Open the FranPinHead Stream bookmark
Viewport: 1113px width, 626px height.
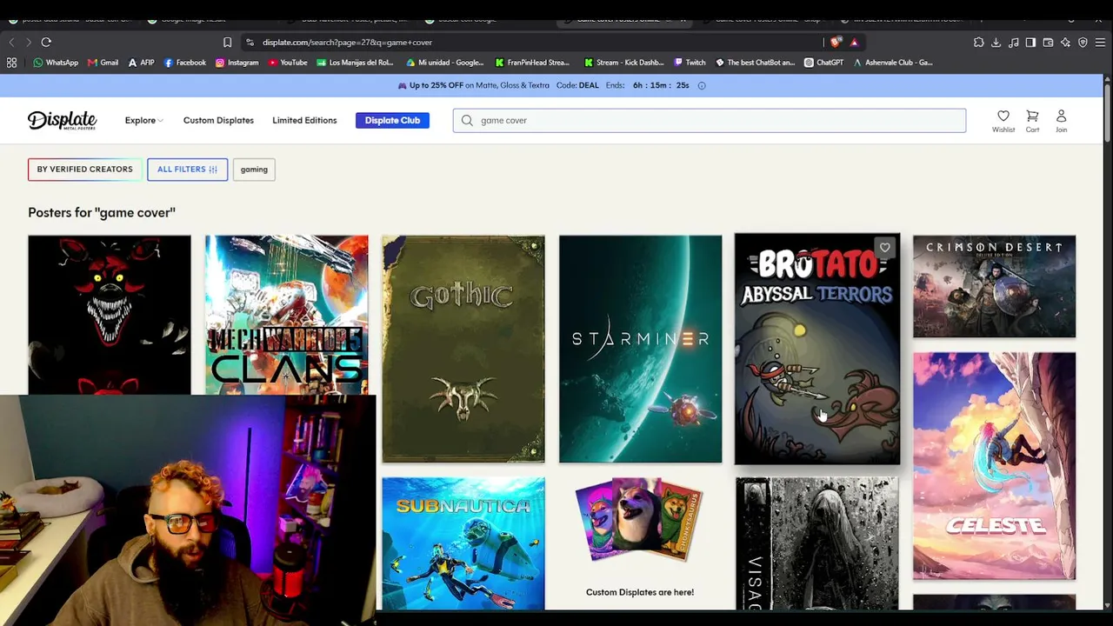[x=532, y=63]
